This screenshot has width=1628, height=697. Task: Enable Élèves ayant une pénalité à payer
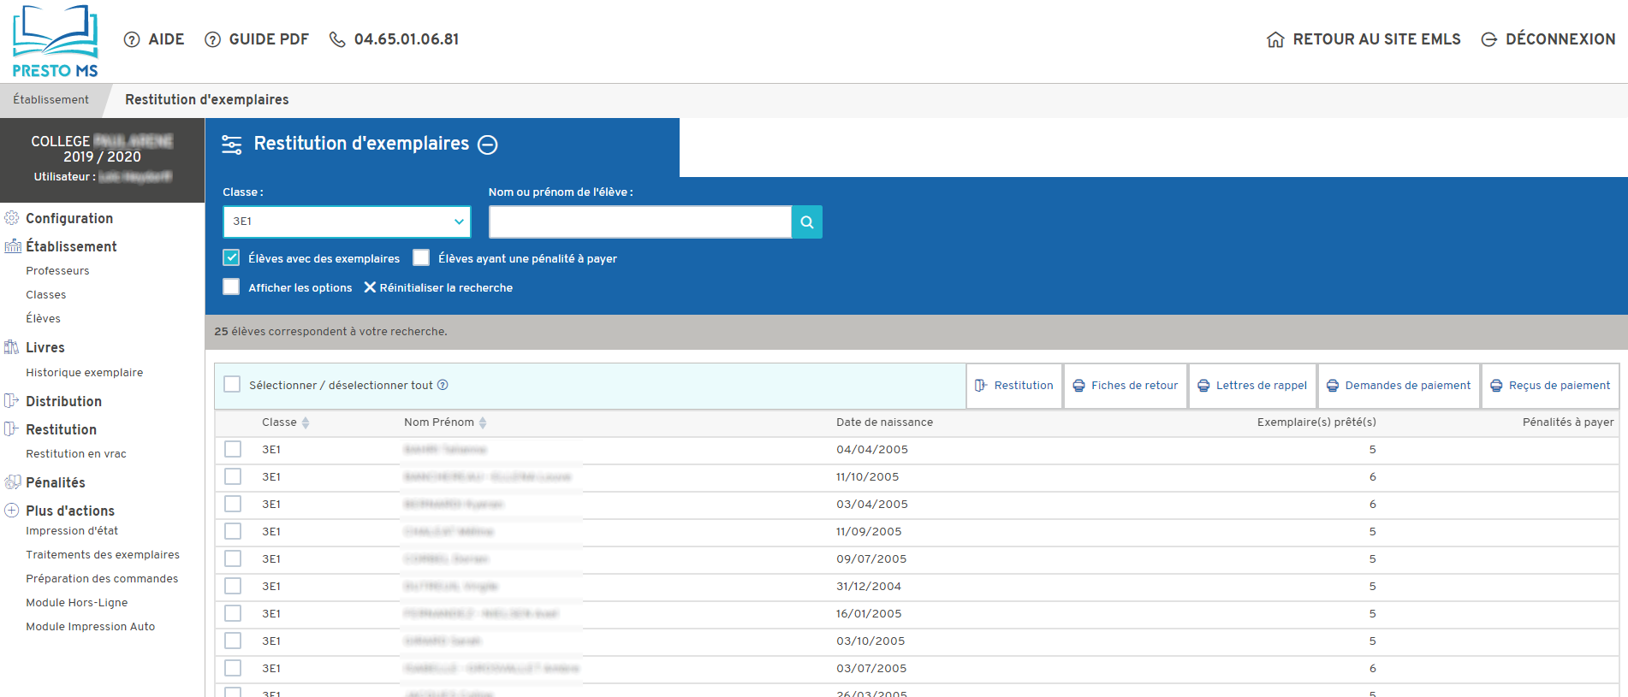(x=421, y=257)
